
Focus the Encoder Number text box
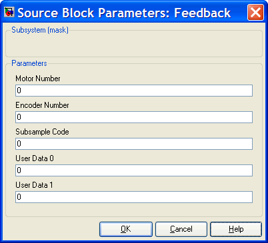134,117
